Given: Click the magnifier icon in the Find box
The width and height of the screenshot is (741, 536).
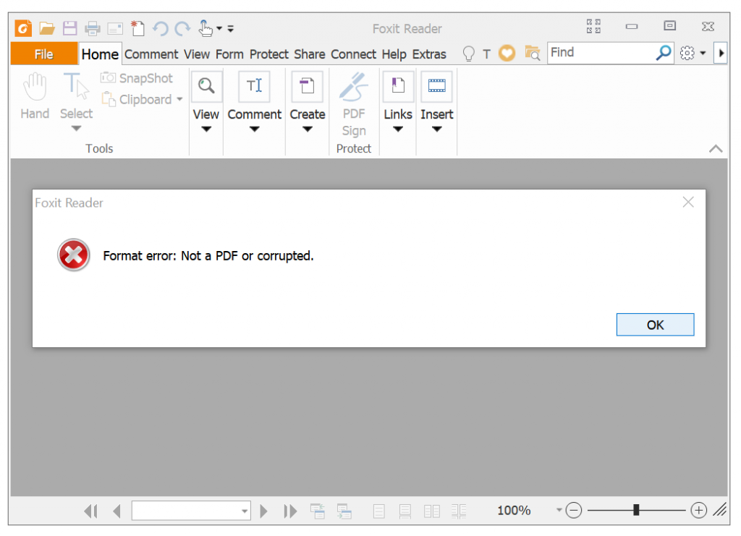Looking at the screenshot, I should click(x=664, y=53).
